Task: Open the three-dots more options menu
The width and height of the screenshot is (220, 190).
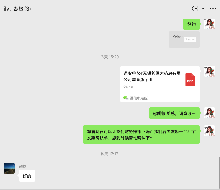Action: (213, 9)
